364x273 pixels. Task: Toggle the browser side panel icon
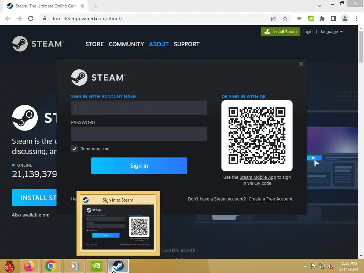[333, 18]
